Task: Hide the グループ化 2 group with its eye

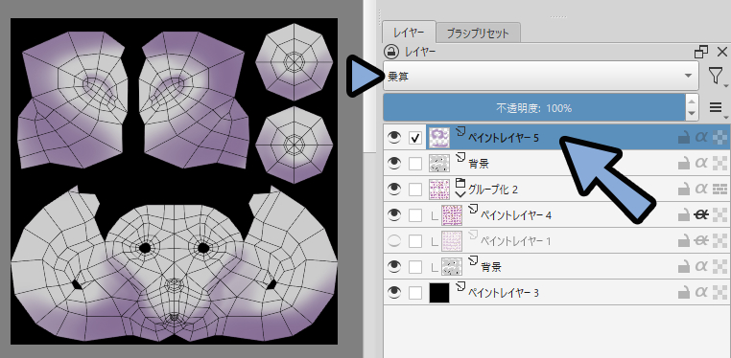Action: pyautogui.click(x=394, y=190)
